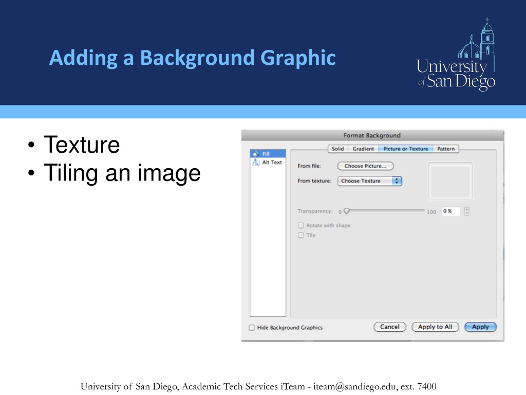Click the University of San Diego logo

pos(456,56)
